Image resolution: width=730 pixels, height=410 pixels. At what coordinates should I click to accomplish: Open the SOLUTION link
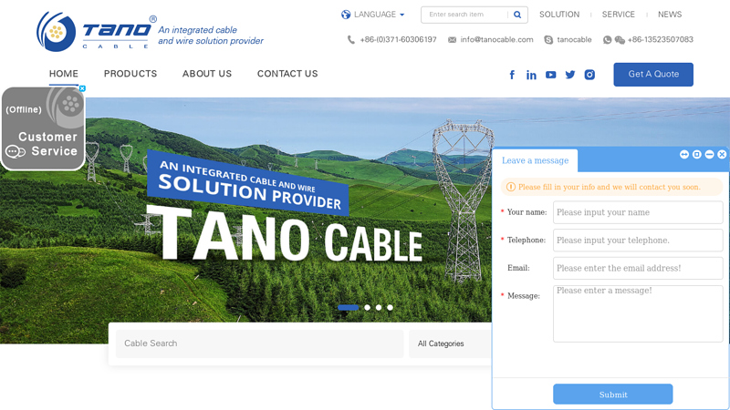click(x=559, y=15)
